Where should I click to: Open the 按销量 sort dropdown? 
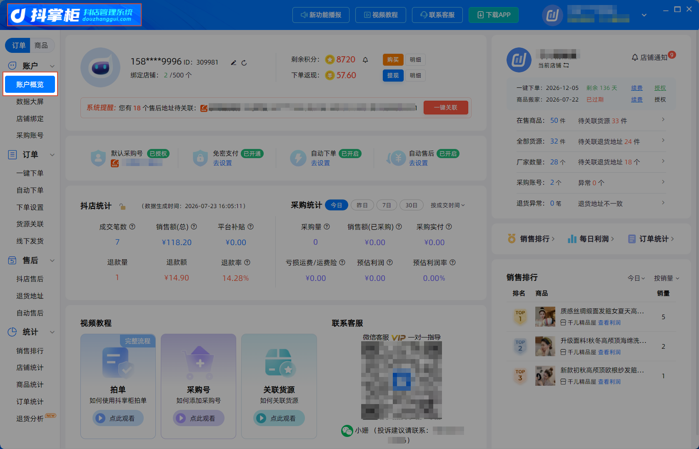[x=667, y=278]
